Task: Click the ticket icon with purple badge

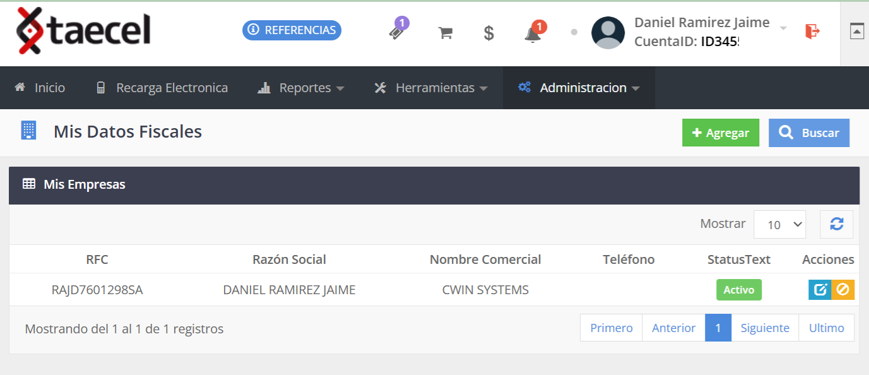Action: [x=397, y=32]
